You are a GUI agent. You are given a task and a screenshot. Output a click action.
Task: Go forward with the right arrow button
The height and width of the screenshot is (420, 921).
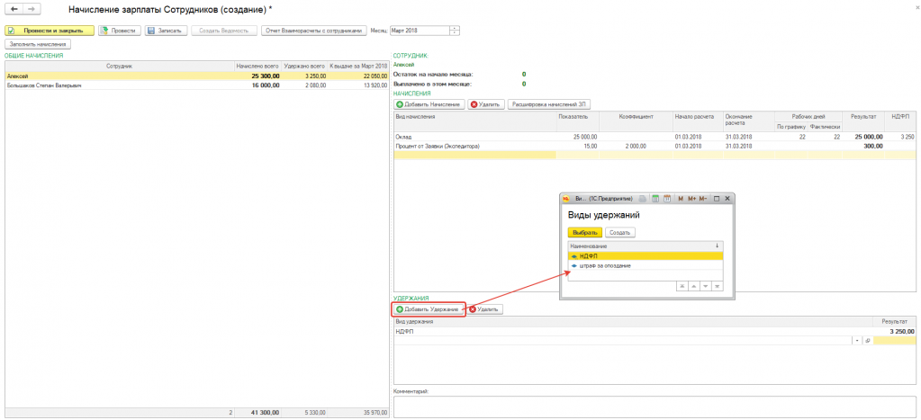[32, 11]
